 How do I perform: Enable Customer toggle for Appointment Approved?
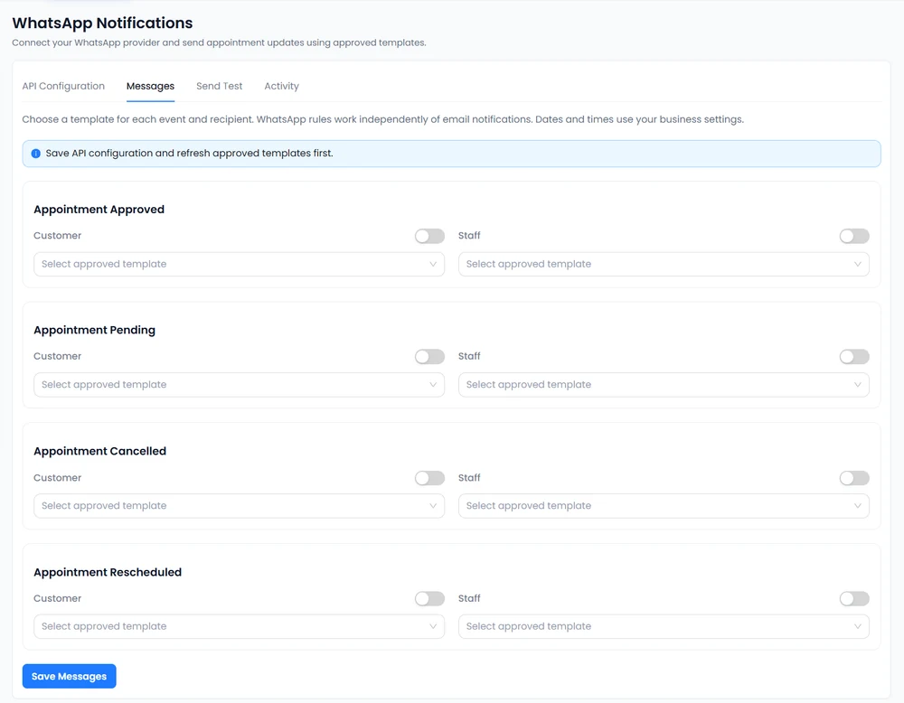(x=429, y=236)
